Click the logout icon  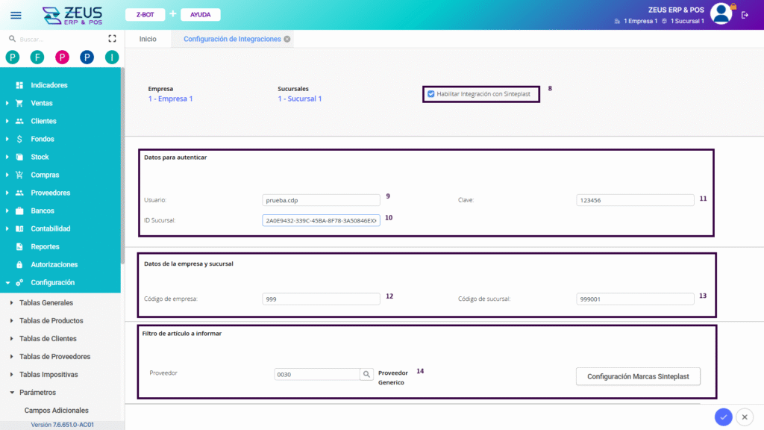pyautogui.click(x=745, y=15)
